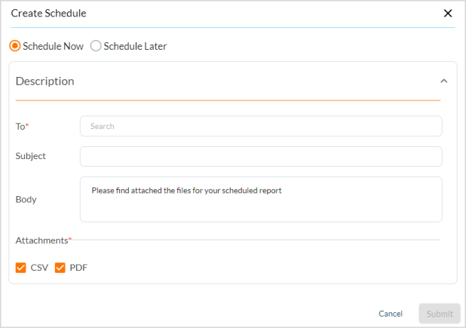Click the Attachments field label

point(42,241)
